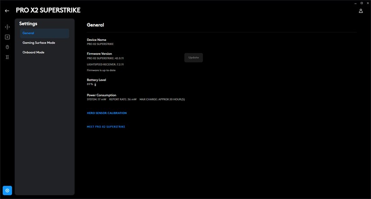Click the Power Consumption heading

[101, 95]
